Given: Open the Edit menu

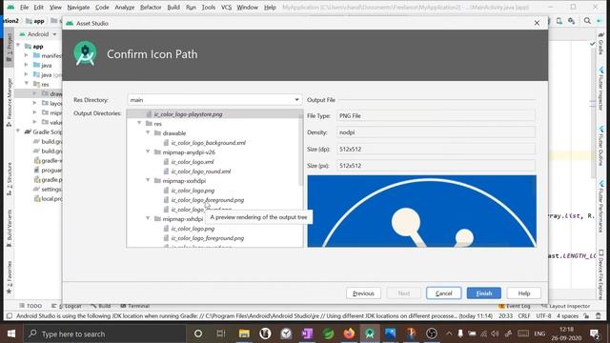Looking at the screenshot, I should coord(38,7).
